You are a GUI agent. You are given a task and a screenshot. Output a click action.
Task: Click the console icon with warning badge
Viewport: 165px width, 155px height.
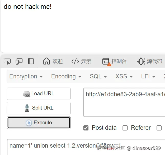point(106,62)
